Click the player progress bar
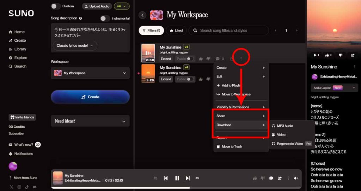This screenshot has width=361, height=191. pyautogui.click(x=176, y=188)
